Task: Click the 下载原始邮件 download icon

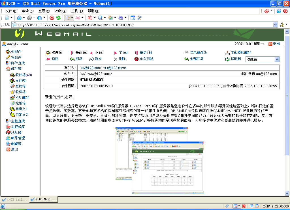Action: (x=227, y=53)
